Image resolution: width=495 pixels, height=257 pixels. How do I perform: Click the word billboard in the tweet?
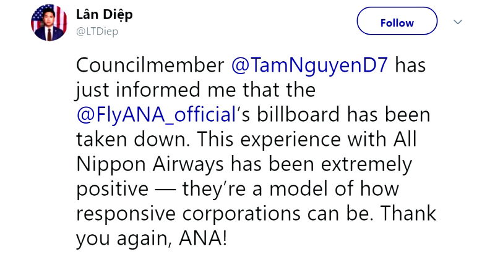pos(298,114)
